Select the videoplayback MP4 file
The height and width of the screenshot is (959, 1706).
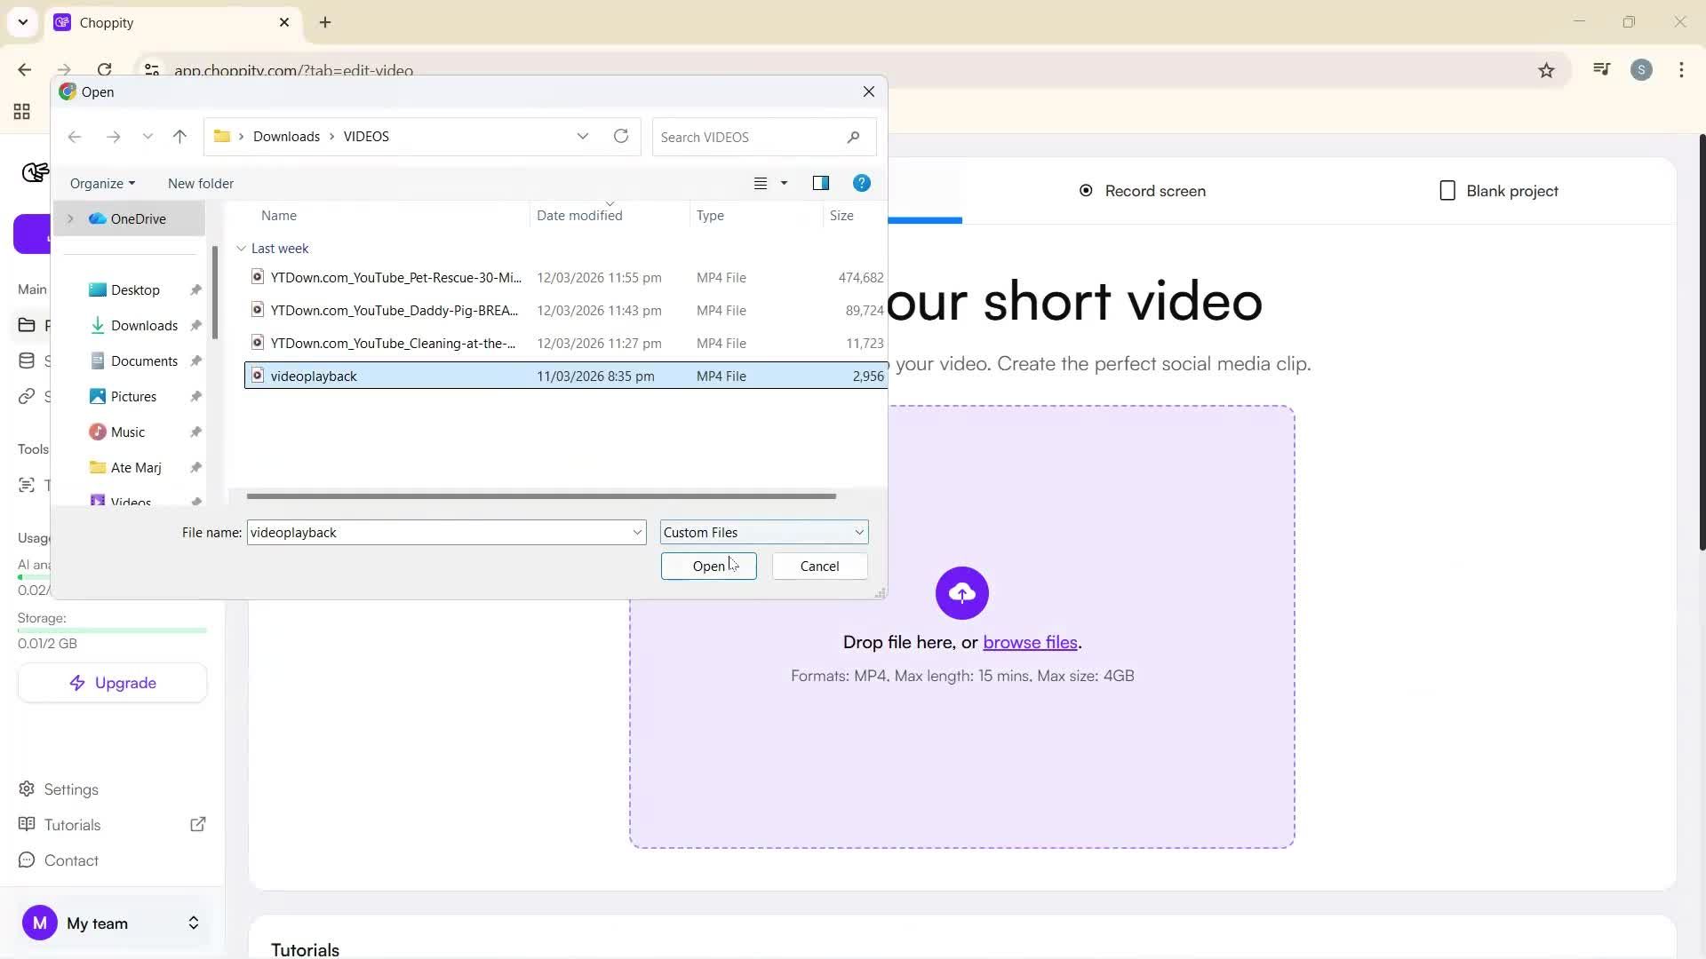pos(315,375)
